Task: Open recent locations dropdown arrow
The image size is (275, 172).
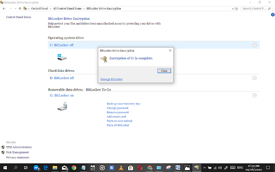Action: click(x=15, y=9)
